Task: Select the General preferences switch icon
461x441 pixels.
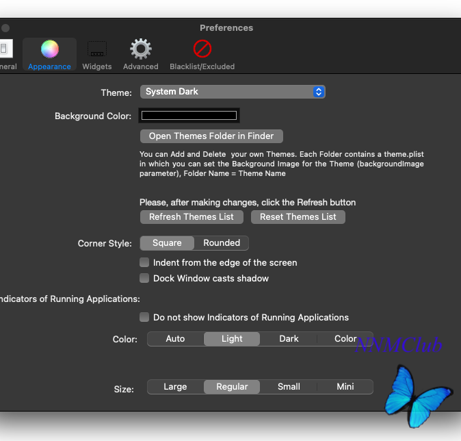Action: [x=6, y=49]
